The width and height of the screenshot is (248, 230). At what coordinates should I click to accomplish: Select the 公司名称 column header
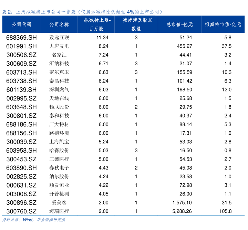[x=59, y=25]
